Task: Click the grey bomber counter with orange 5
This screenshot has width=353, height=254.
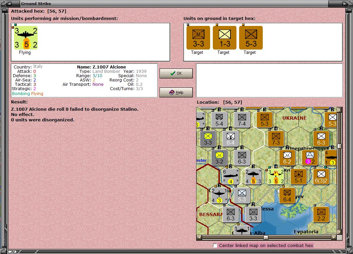Action: click(253, 177)
